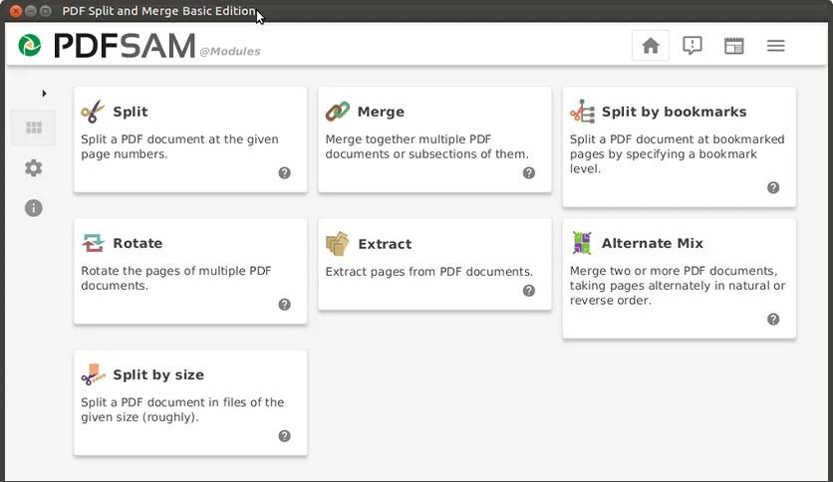The image size is (833, 482).
Task: Click the Split by bookmarks scissors icon
Action: pyautogui.click(x=582, y=112)
